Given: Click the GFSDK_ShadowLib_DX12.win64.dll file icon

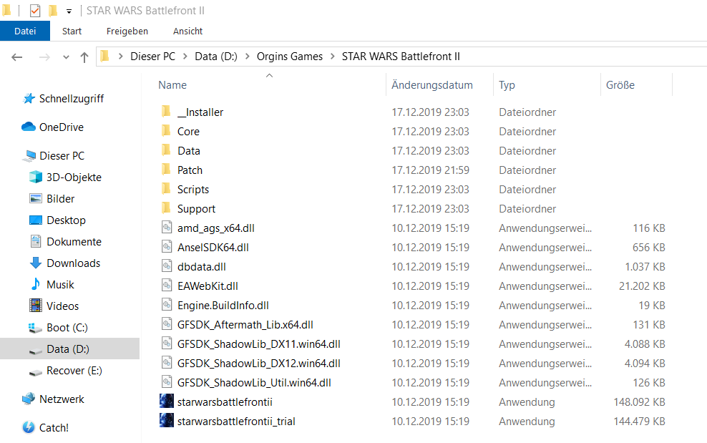Looking at the screenshot, I should tap(167, 363).
